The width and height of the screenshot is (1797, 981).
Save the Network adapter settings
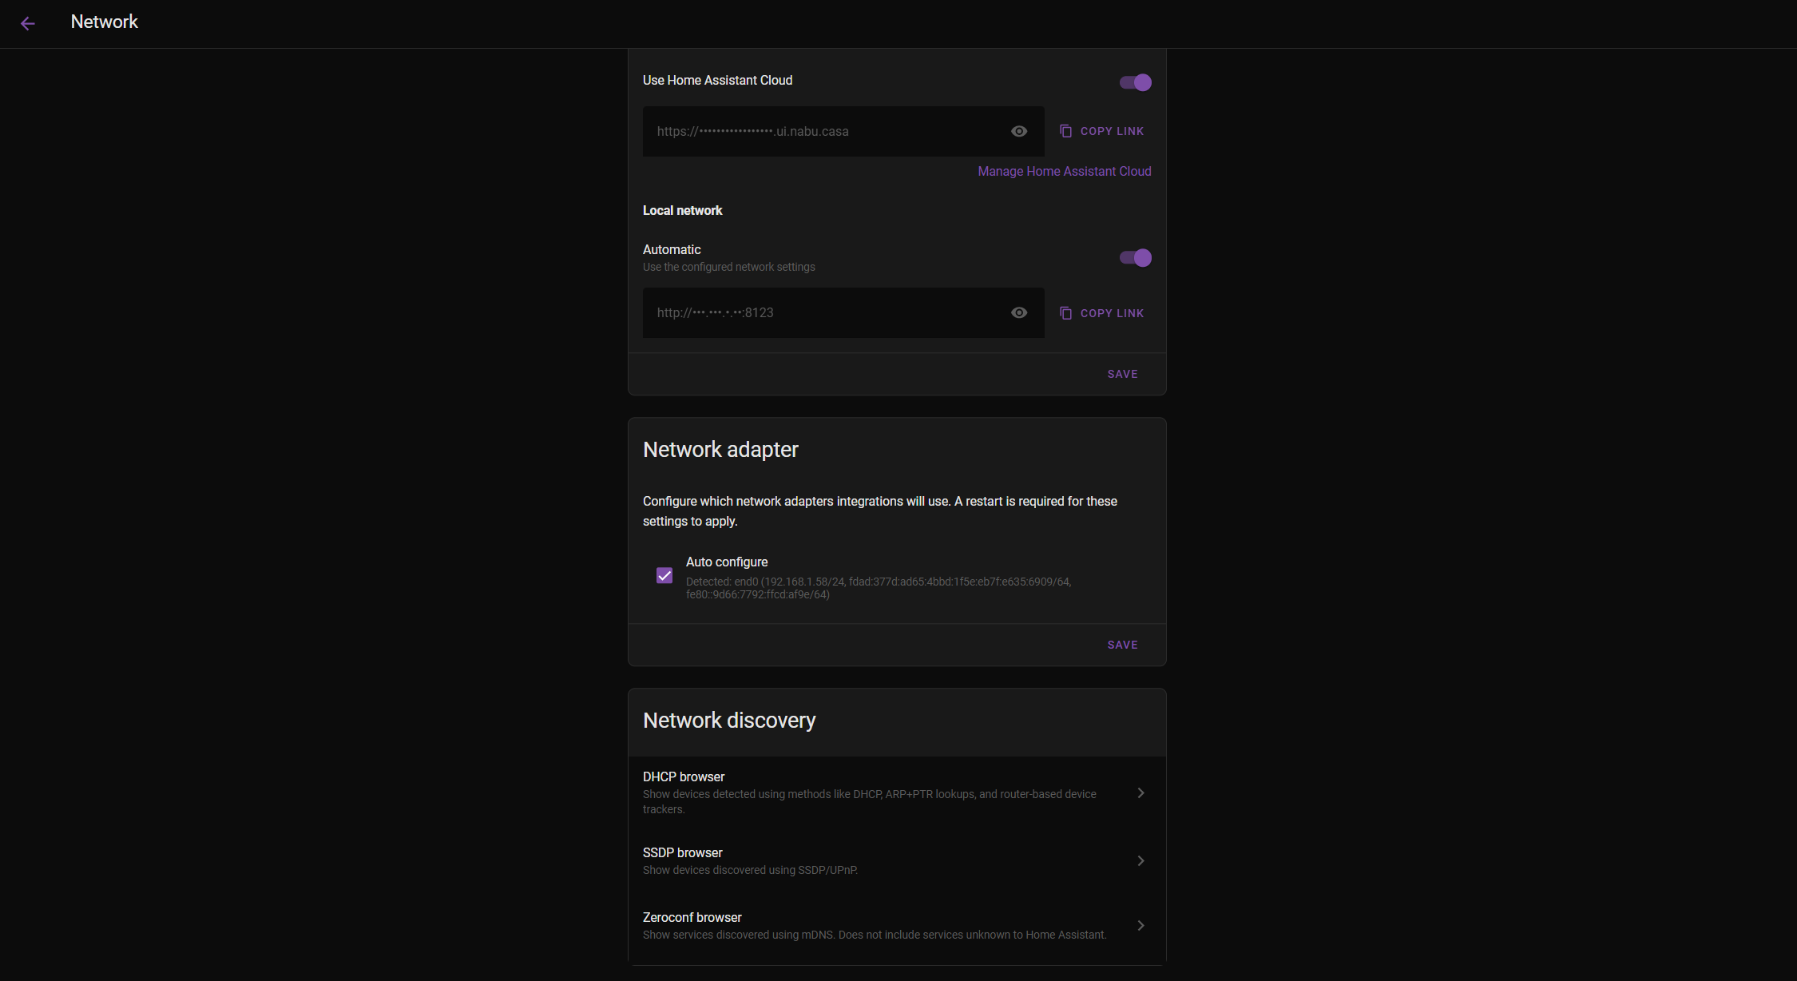pos(1122,645)
